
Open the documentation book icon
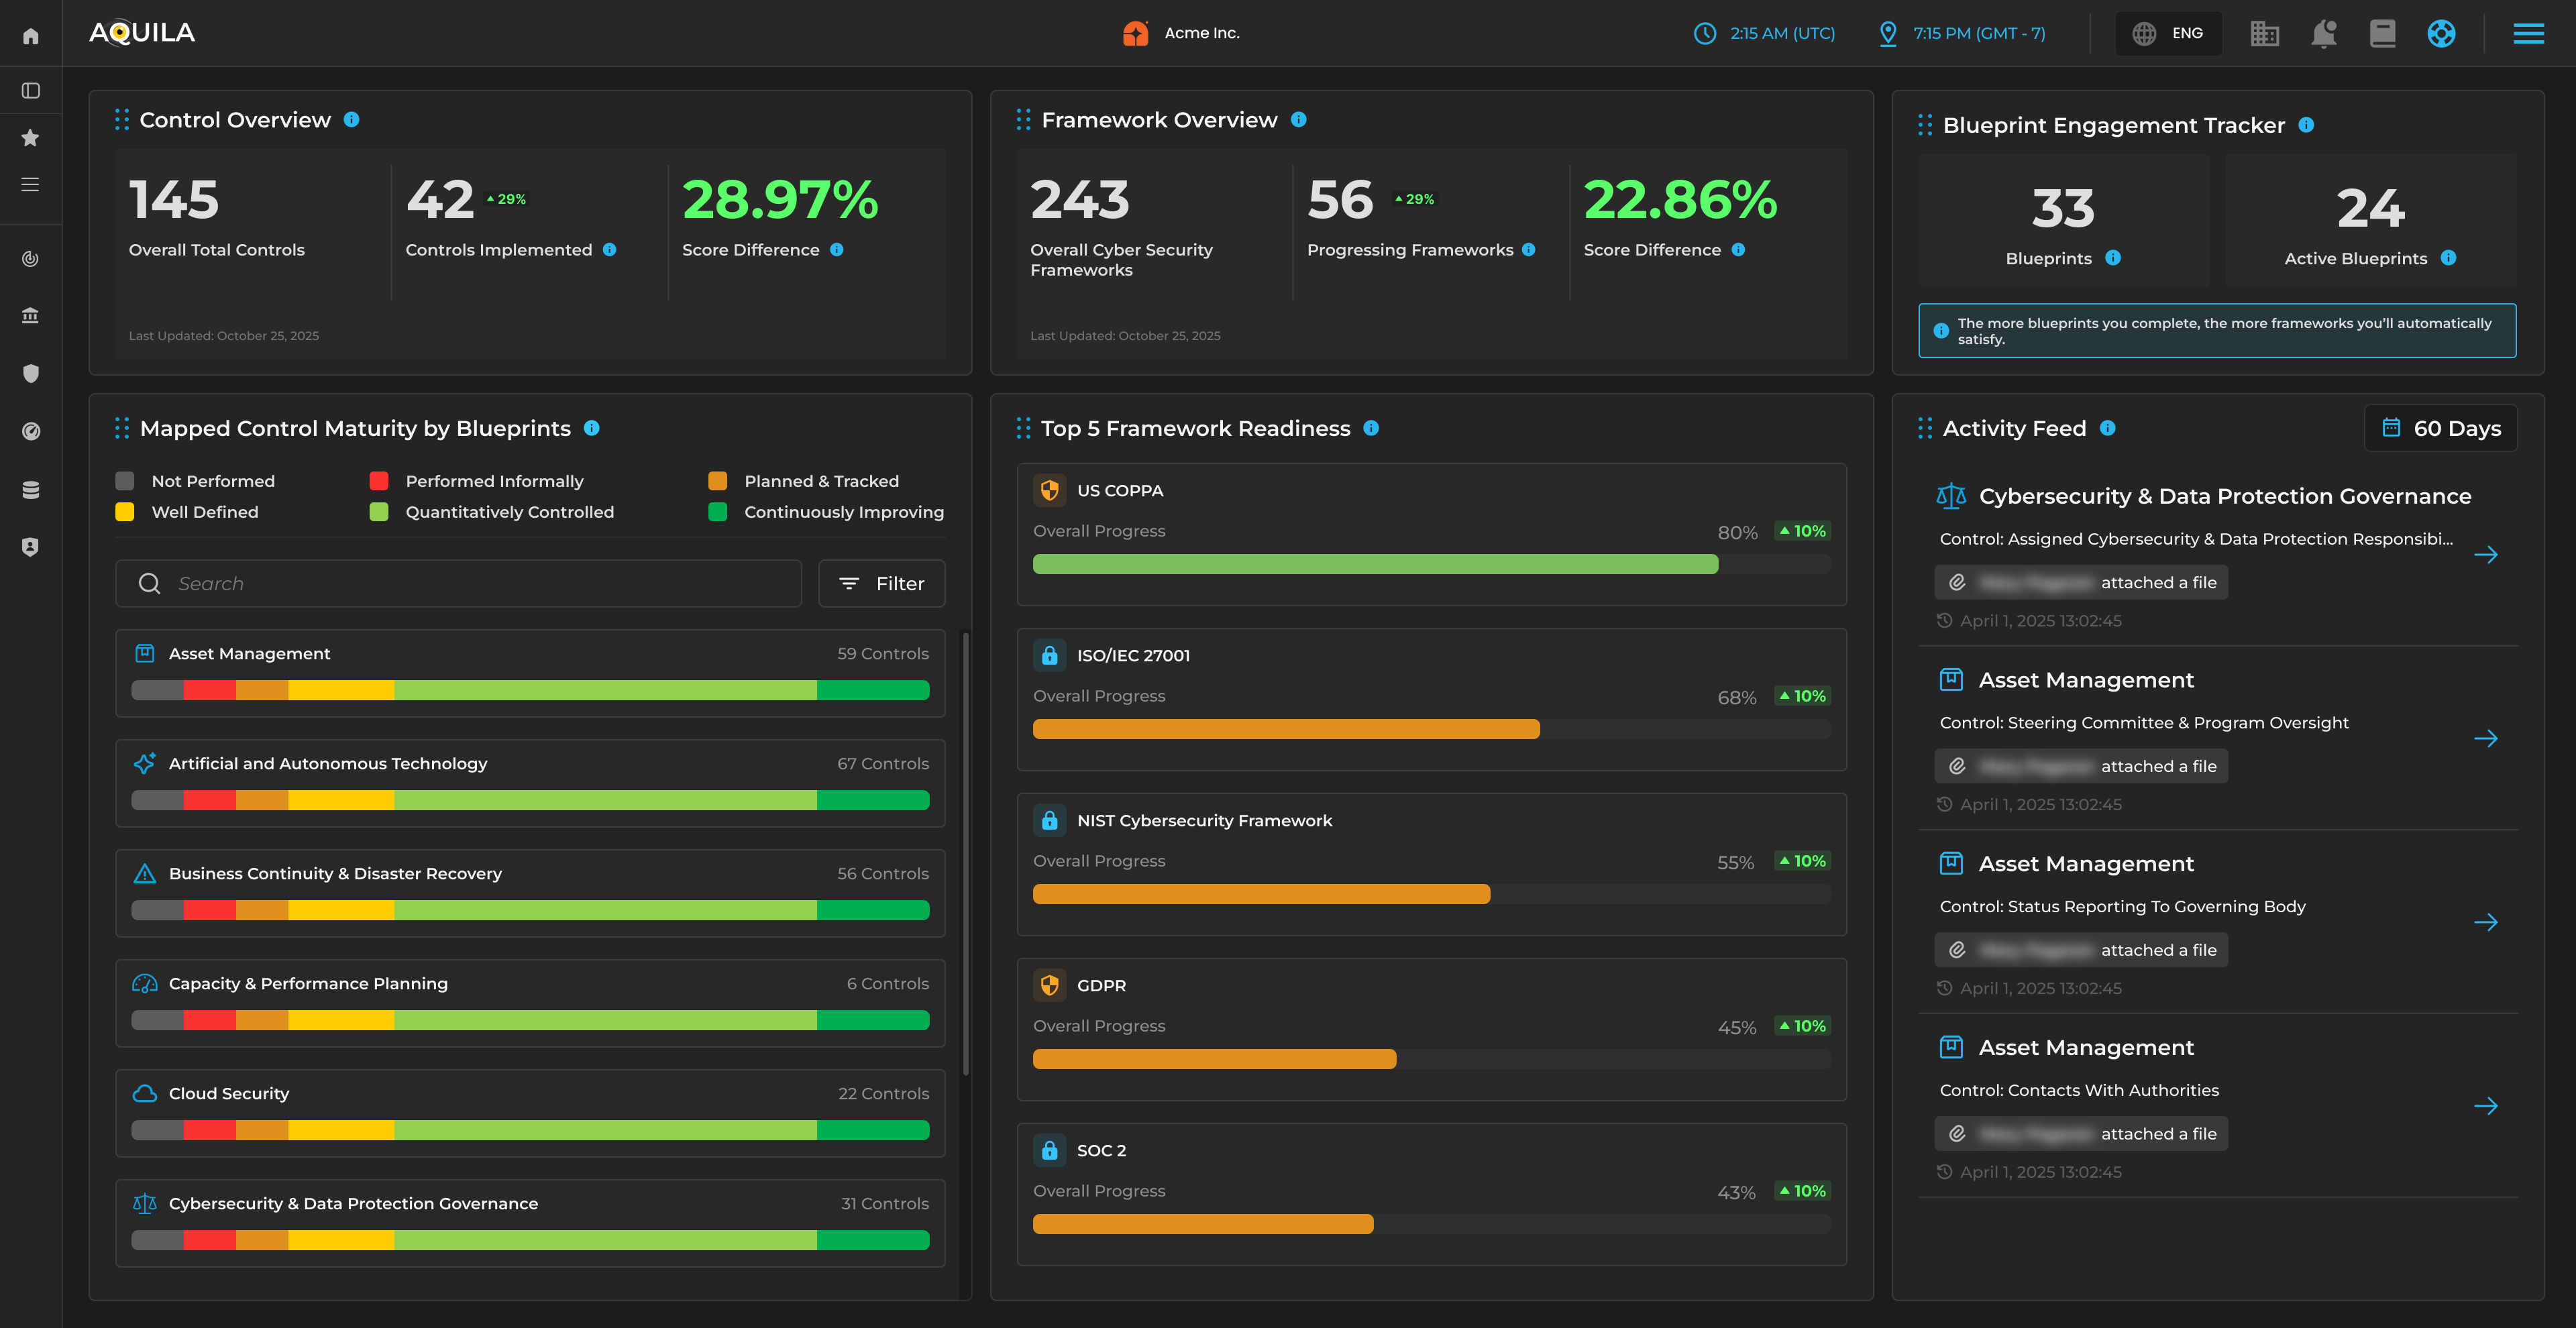point(2382,33)
